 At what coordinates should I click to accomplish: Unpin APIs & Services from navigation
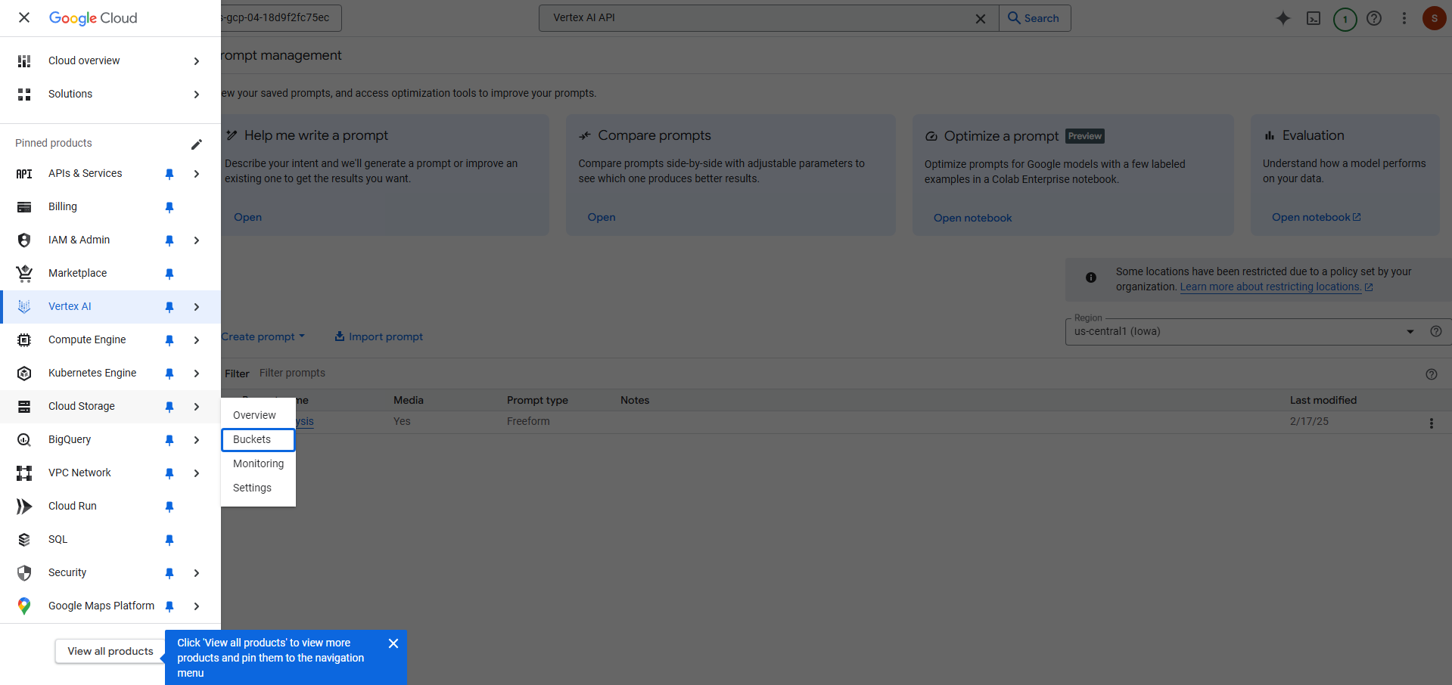point(169,174)
